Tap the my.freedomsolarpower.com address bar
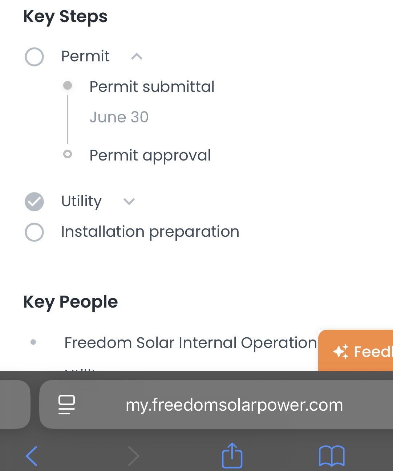Image resolution: width=393 pixels, height=471 pixels. (x=234, y=405)
